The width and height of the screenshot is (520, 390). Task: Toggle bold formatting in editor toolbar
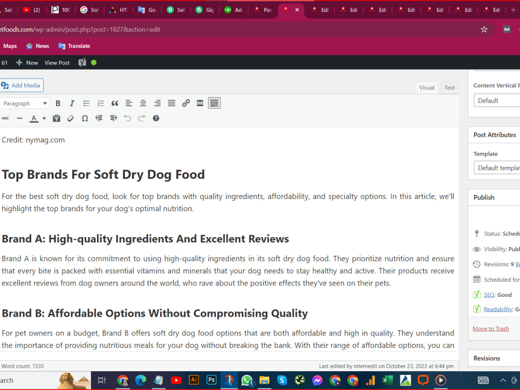tap(58, 103)
